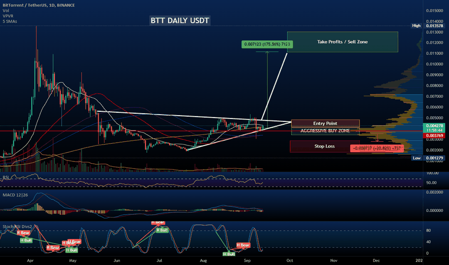The height and width of the screenshot is (265, 449).
Task: Click the Stoch RSI 80 scale value
Action: point(428,231)
